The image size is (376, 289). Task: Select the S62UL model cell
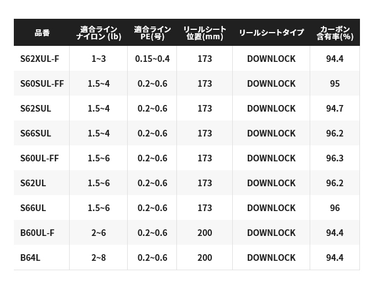pyautogui.click(x=33, y=183)
